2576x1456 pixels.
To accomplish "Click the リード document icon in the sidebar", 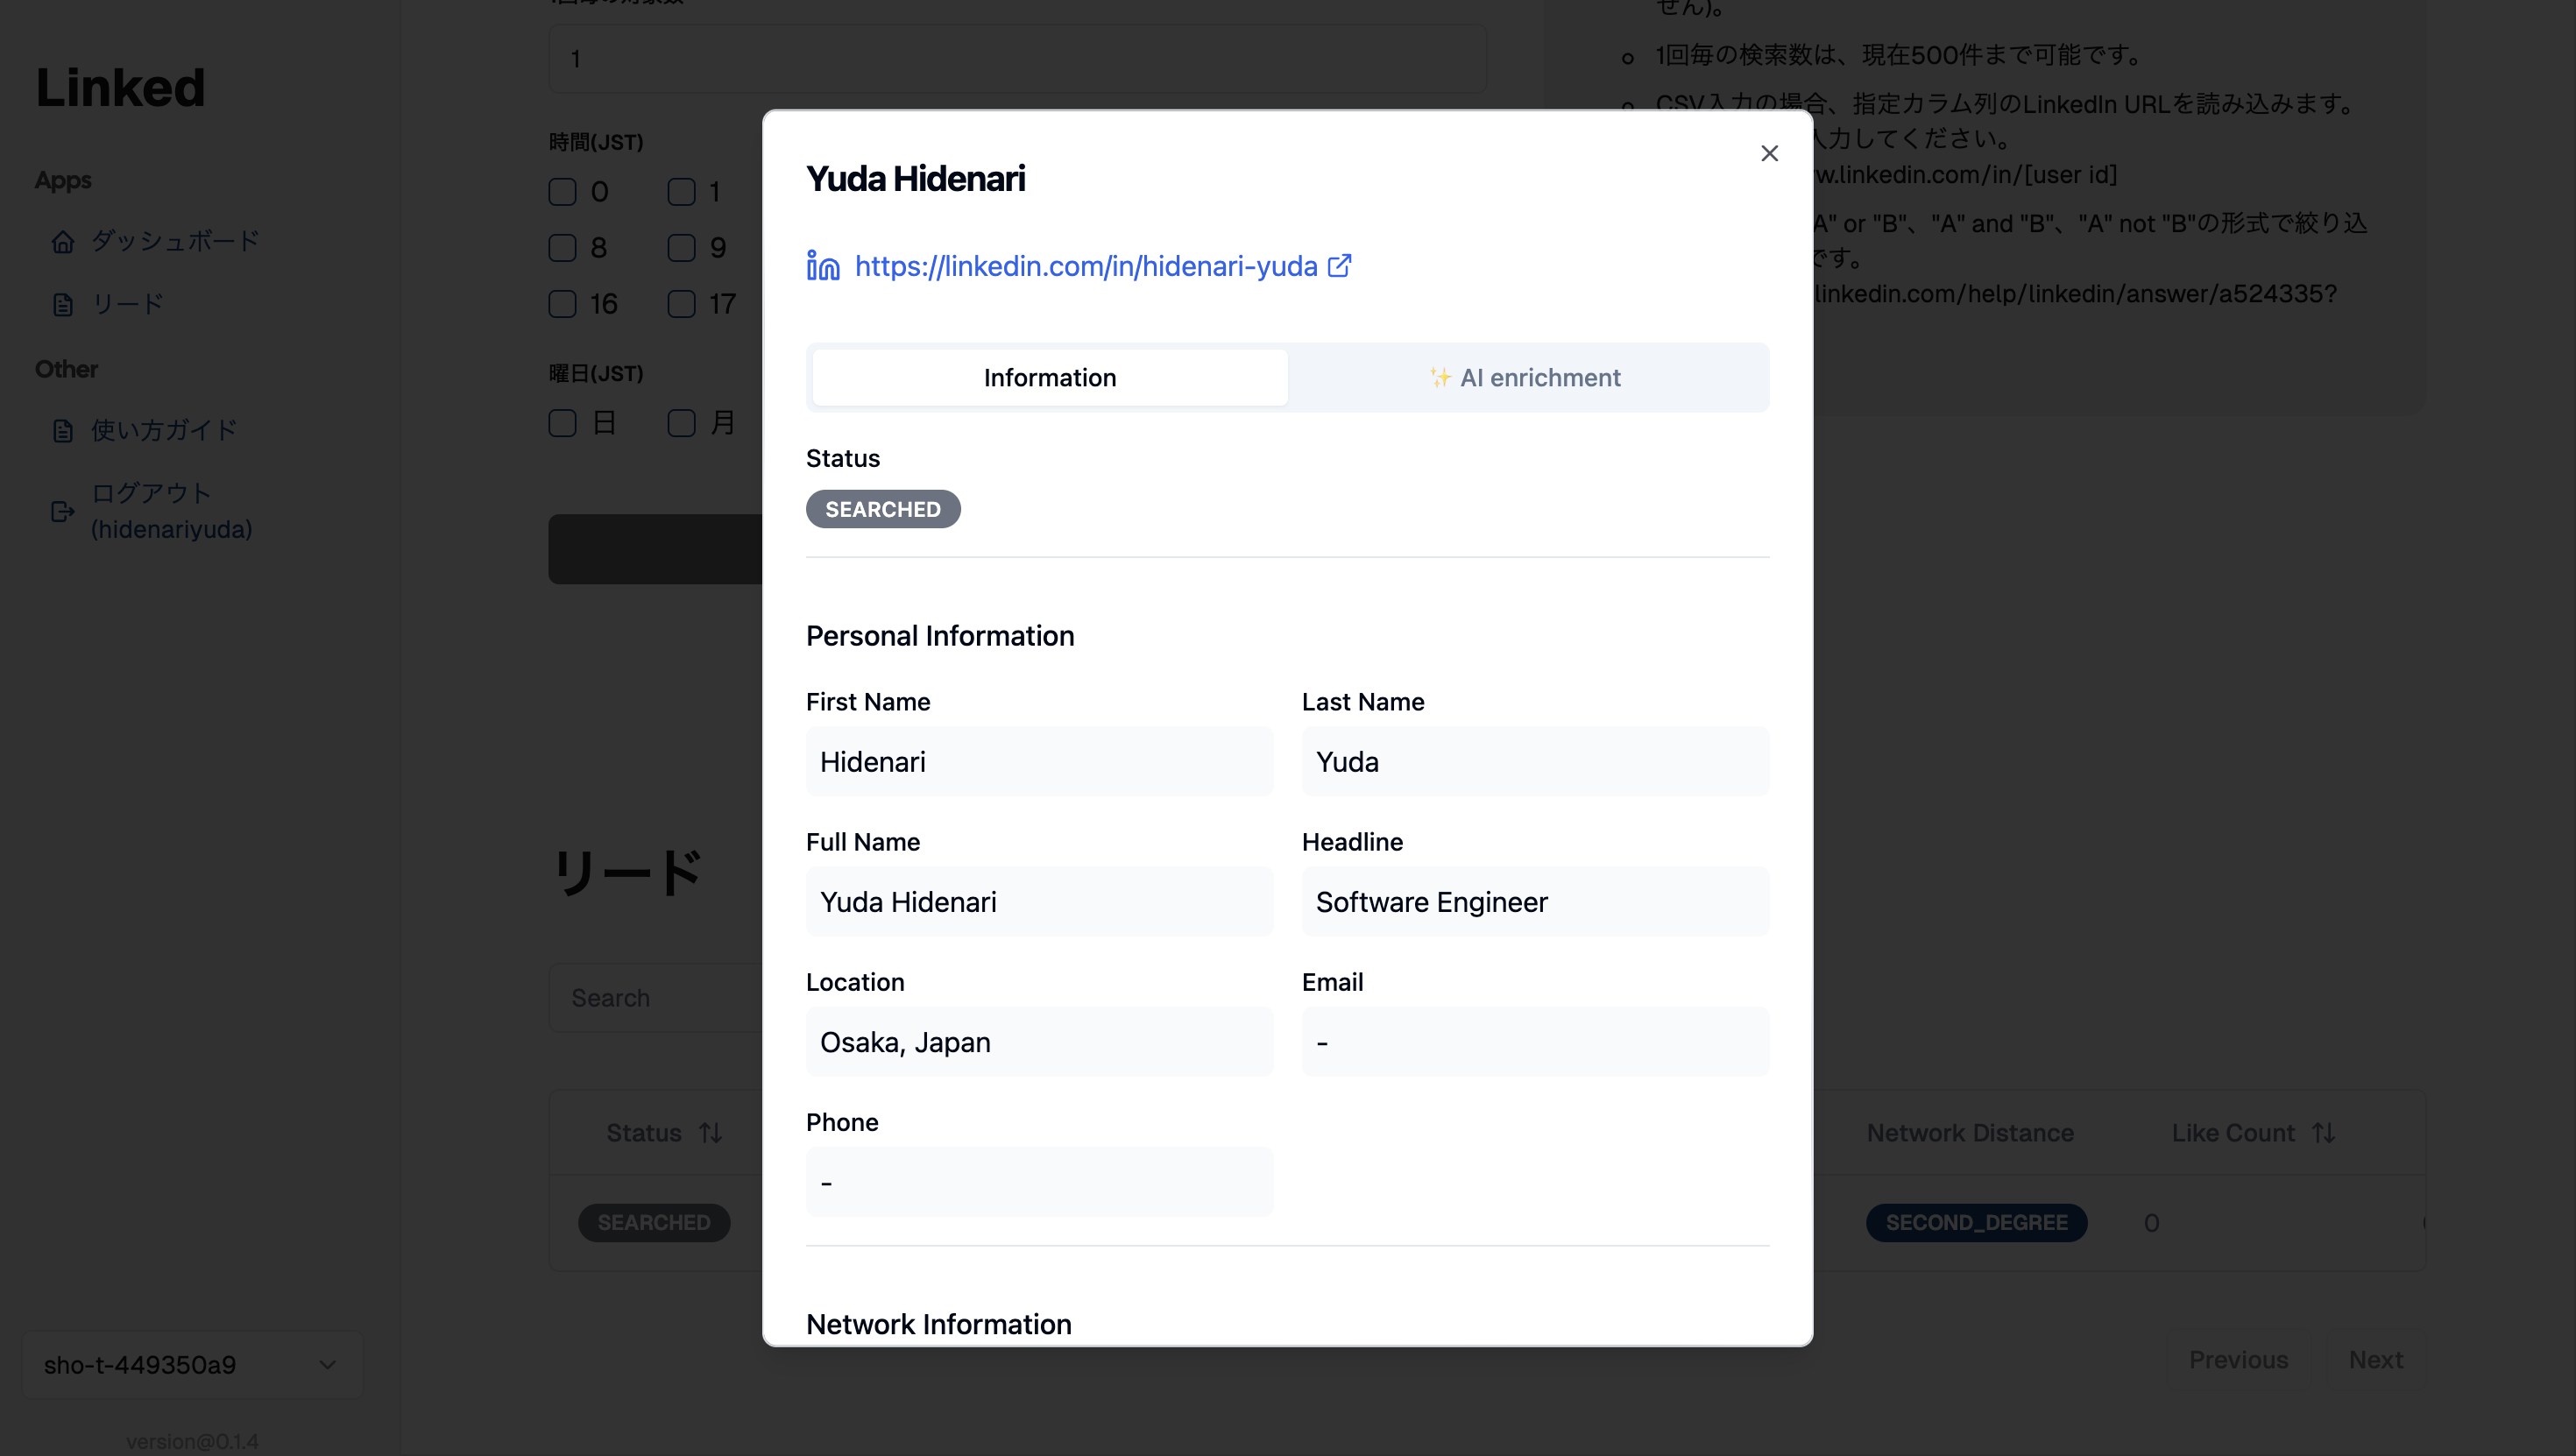I will tap(63, 304).
